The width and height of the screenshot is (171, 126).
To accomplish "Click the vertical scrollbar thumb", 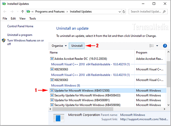I will point(168,74).
